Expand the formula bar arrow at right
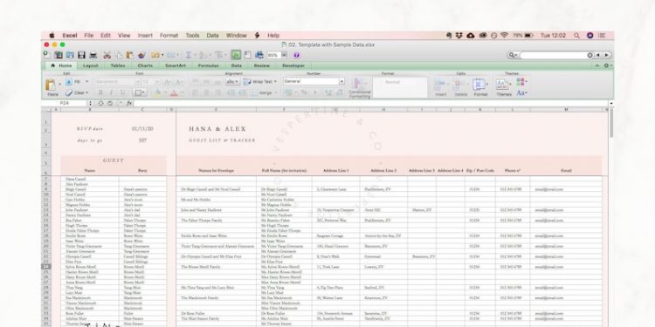Viewport: 655px width, 327px height. [611, 103]
